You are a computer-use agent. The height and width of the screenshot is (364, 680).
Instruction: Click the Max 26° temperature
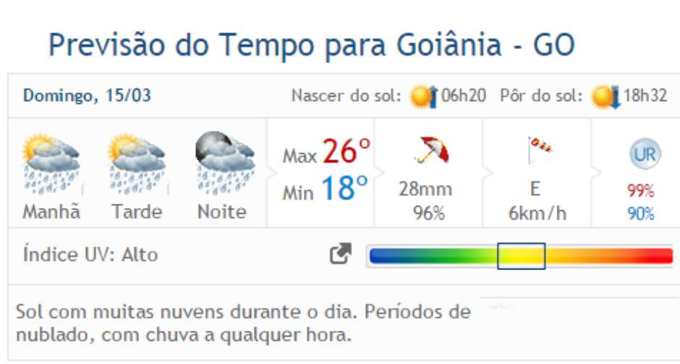(x=326, y=153)
